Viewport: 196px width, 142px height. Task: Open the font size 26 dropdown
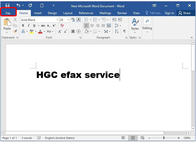(x=68, y=20)
